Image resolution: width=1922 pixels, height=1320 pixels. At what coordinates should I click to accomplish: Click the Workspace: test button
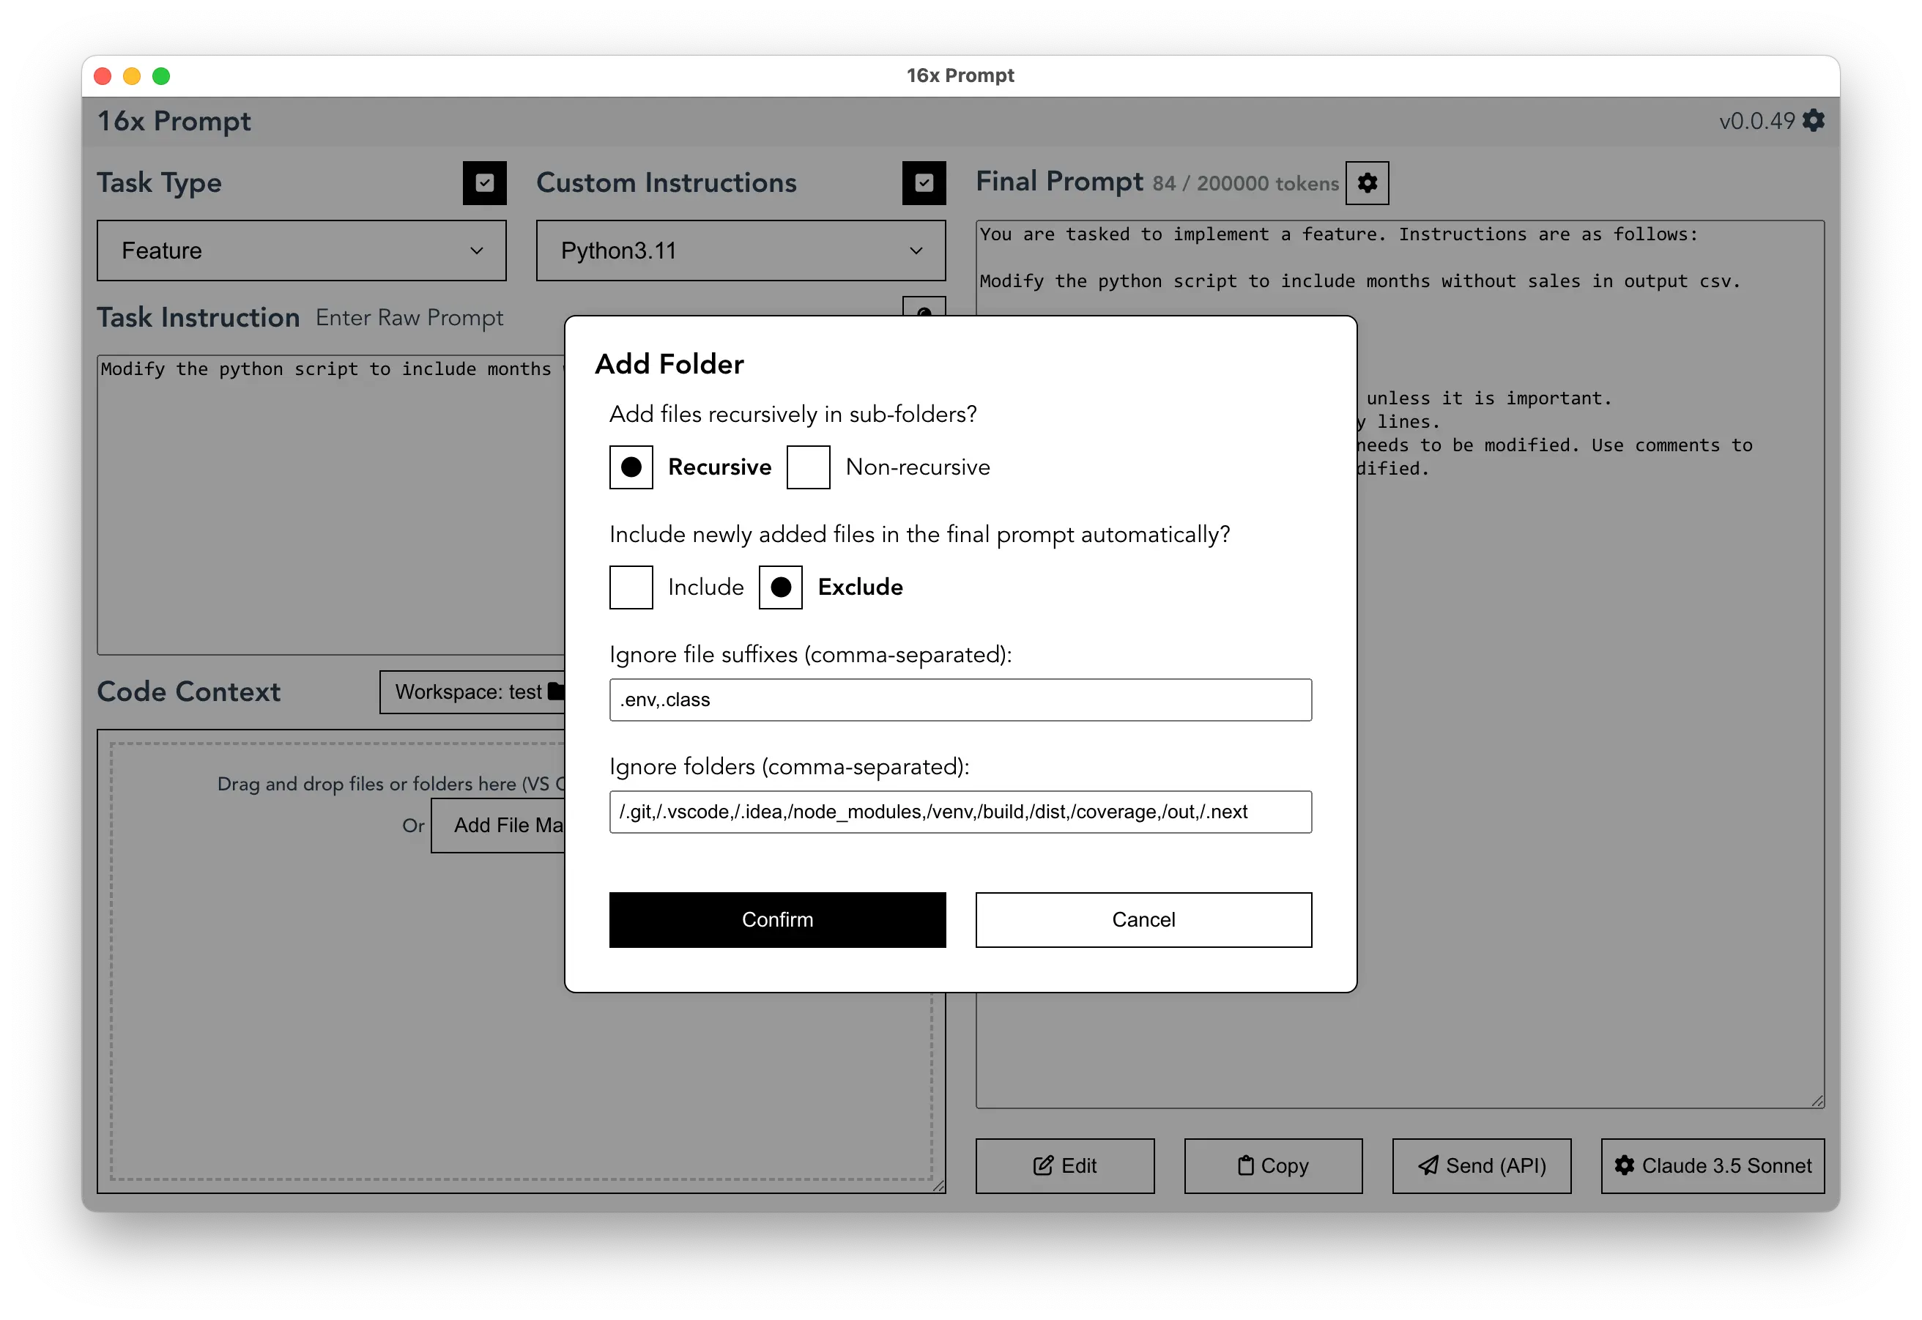473,692
